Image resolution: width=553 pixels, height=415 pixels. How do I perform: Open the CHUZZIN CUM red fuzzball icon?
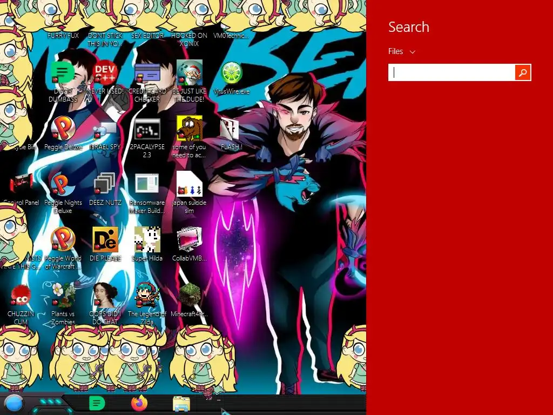coord(21,295)
